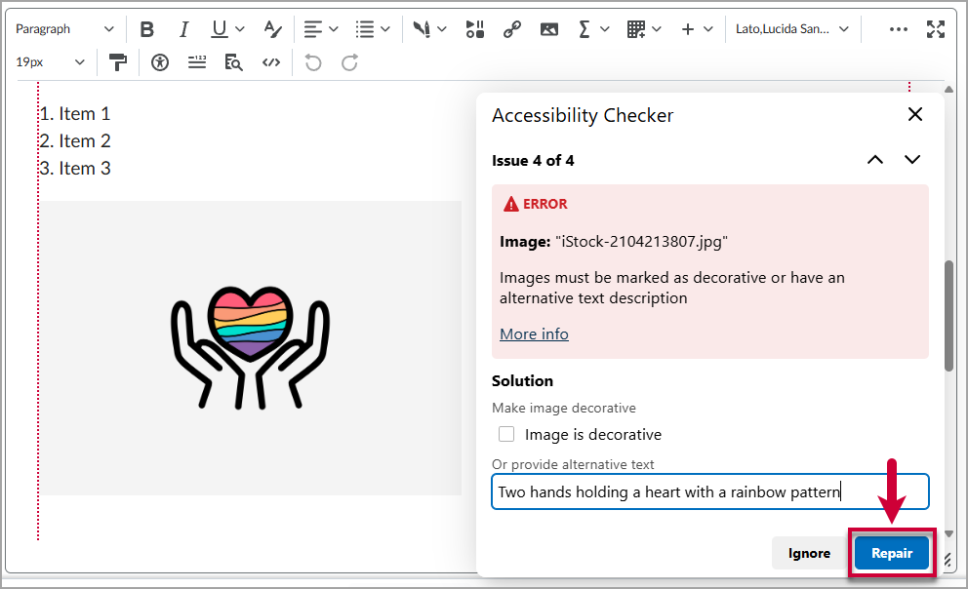Open the equation sigma icon
The height and width of the screenshot is (589, 968).
(584, 29)
